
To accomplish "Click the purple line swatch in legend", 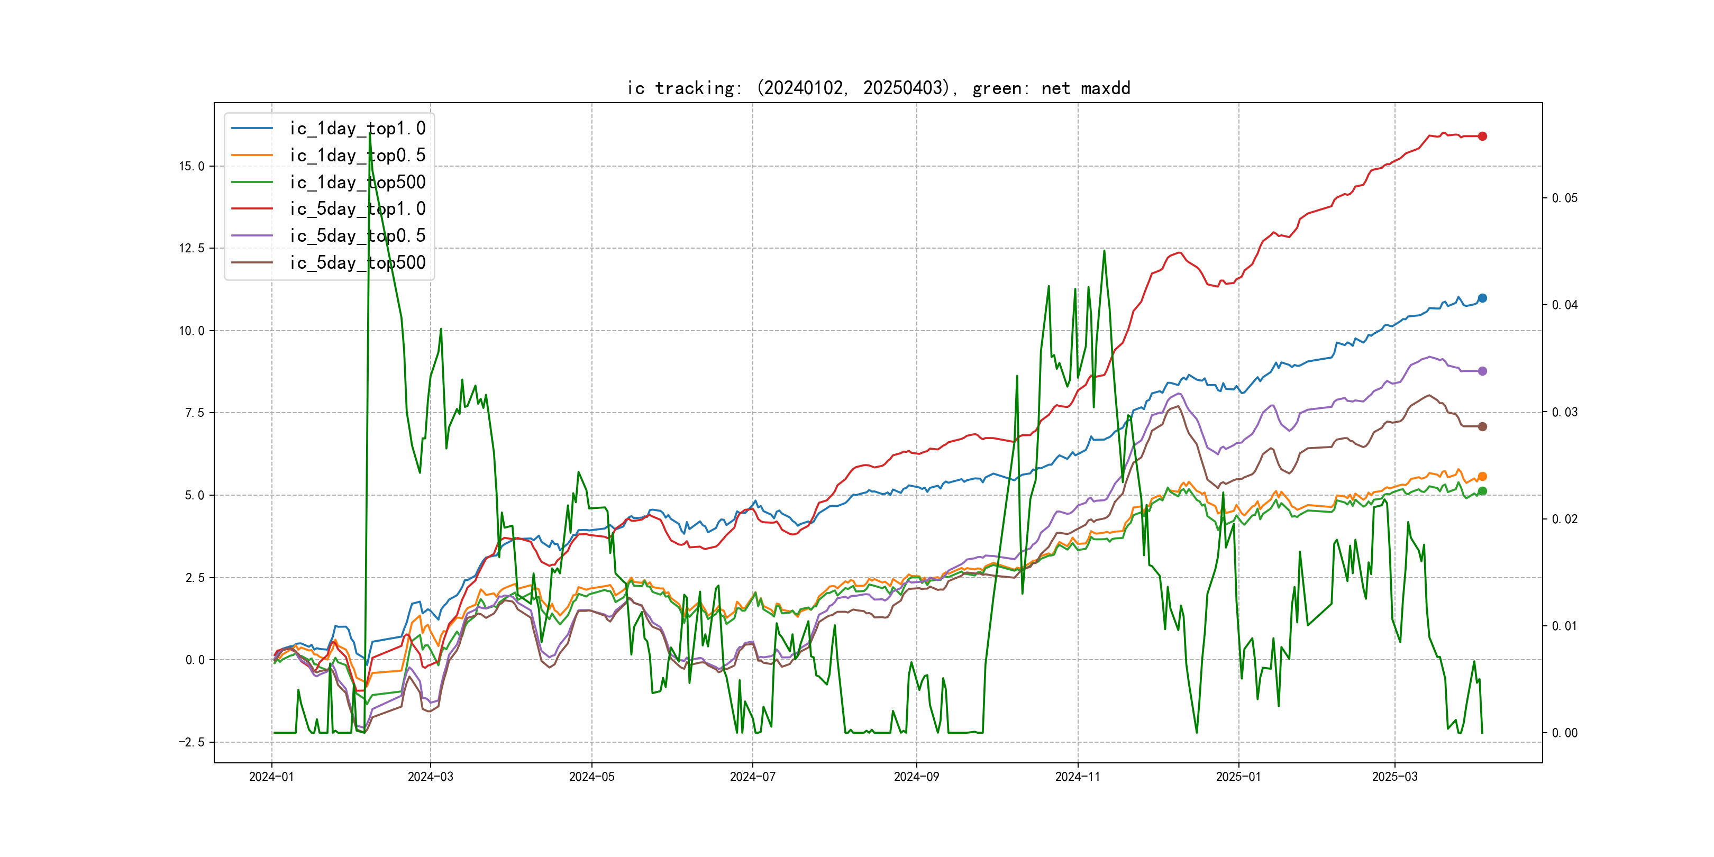I will pos(252,235).
